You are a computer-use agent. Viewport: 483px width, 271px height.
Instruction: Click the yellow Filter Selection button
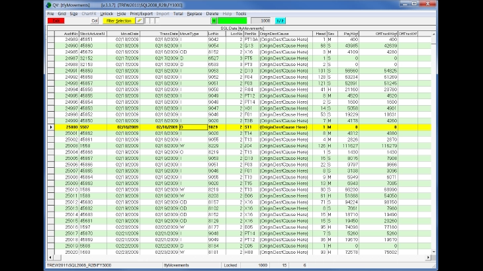pos(118,21)
